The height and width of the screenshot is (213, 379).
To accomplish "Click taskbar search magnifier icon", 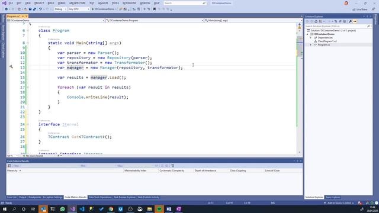I will (14, 209).
